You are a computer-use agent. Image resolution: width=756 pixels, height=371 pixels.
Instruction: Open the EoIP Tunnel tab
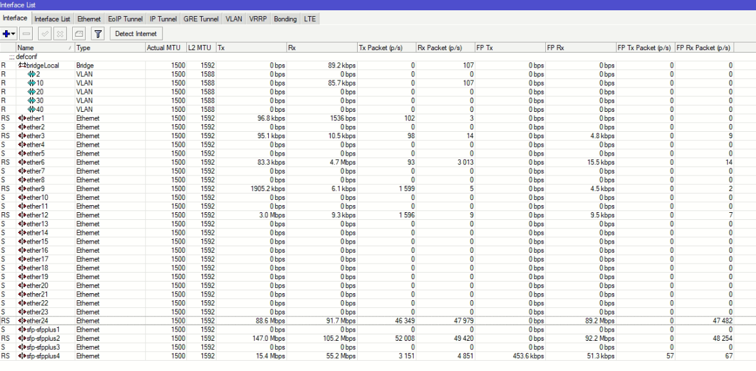click(126, 19)
